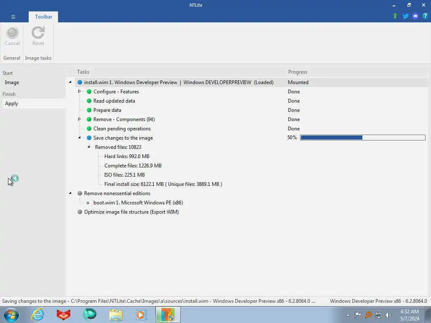Open the Discord link icon
431x323 pixels.
415,16
